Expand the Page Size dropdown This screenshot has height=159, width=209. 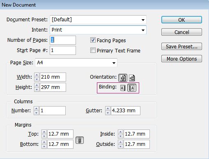[76, 63]
